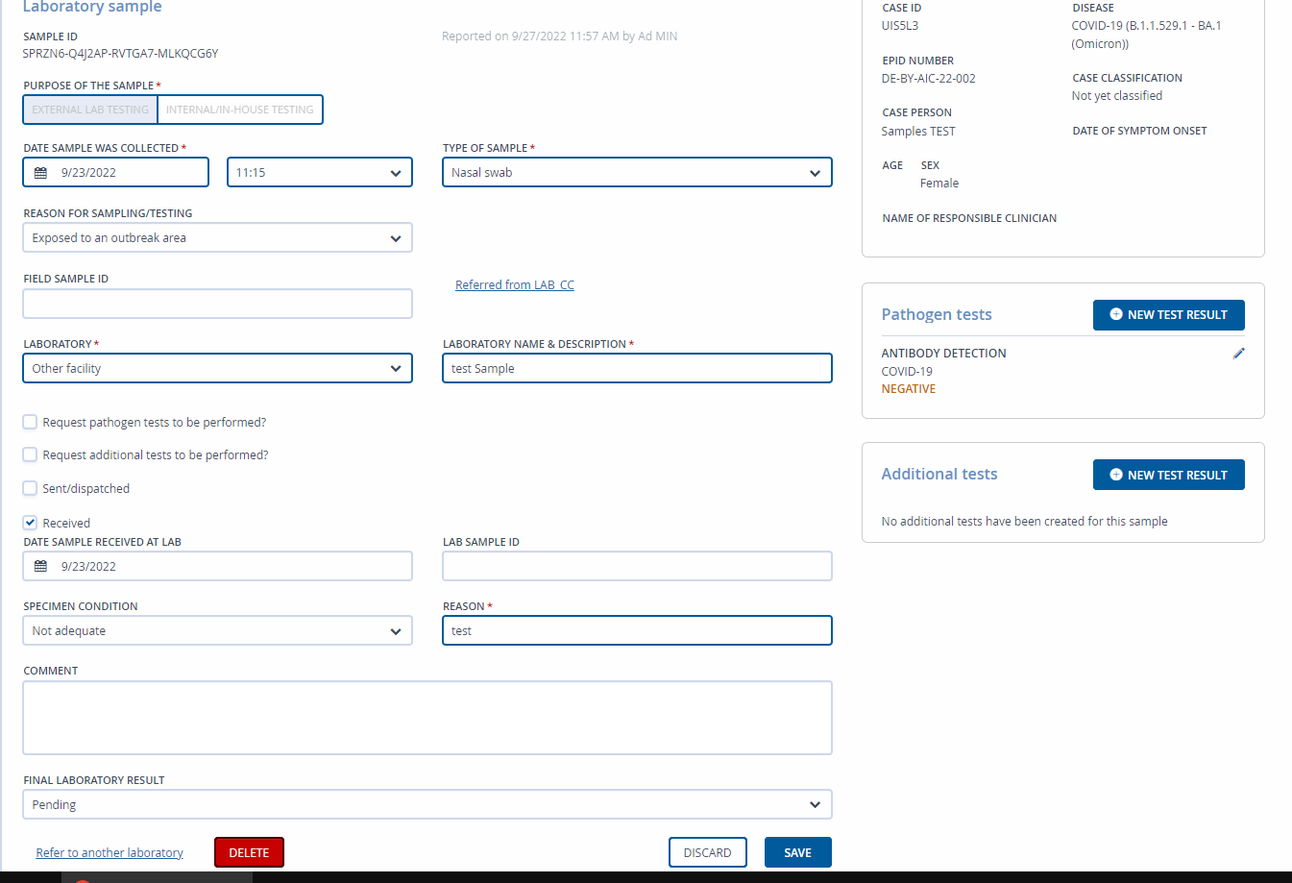Click the NEGATIVE test result text
1292x883 pixels.
(x=909, y=389)
